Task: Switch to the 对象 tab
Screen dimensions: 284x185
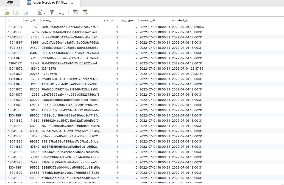Action: [x=10, y=2]
